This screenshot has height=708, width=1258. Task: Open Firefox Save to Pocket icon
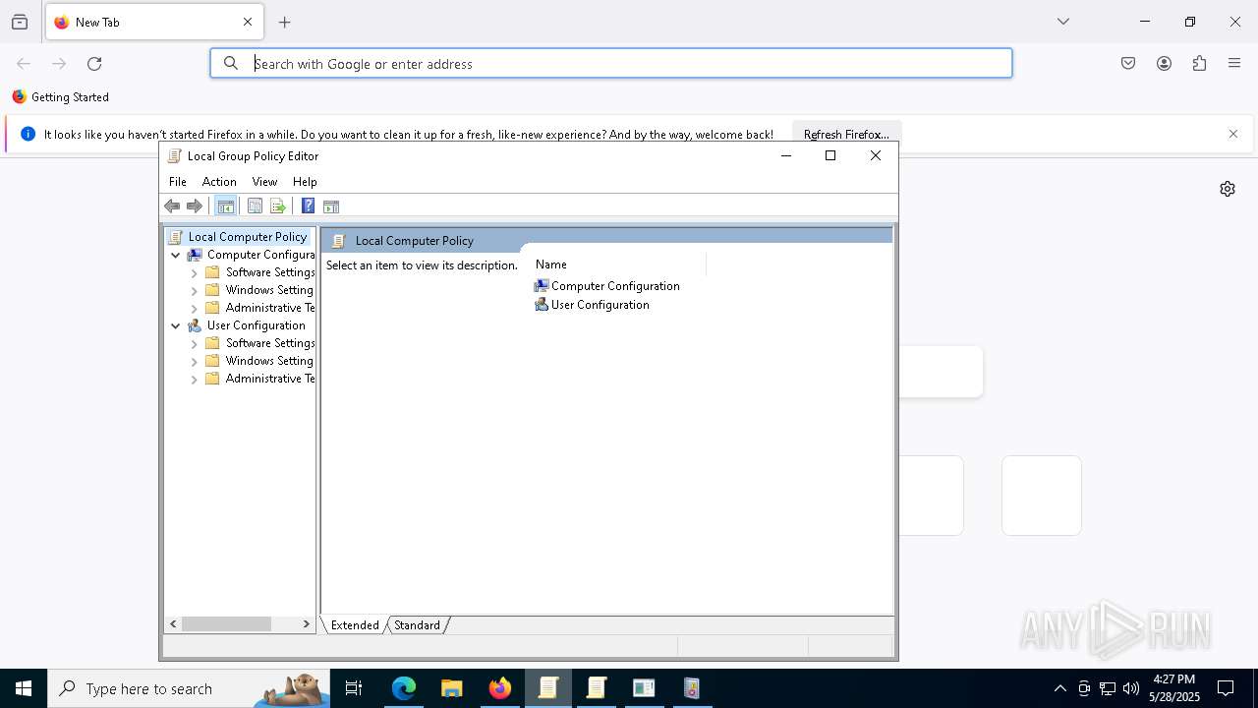pyautogui.click(x=1128, y=64)
